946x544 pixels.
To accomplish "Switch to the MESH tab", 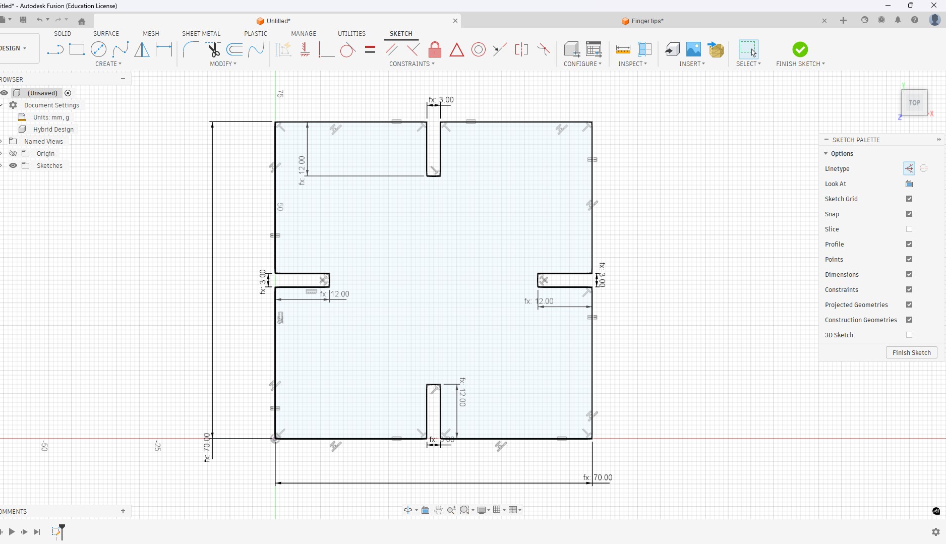I will coord(151,34).
